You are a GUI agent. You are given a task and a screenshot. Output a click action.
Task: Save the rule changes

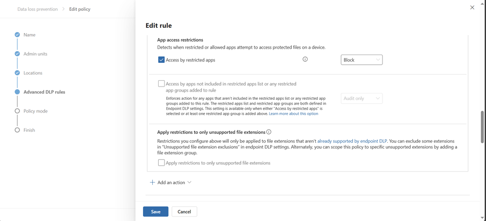click(156, 212)
